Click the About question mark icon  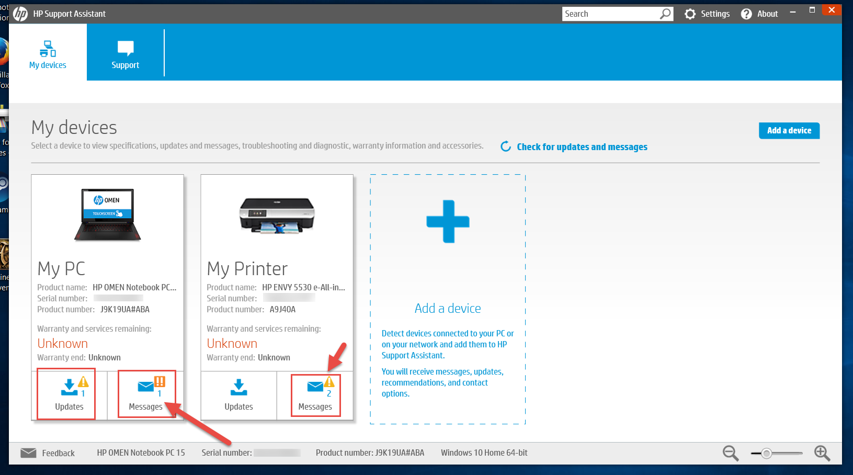[746, 14]
